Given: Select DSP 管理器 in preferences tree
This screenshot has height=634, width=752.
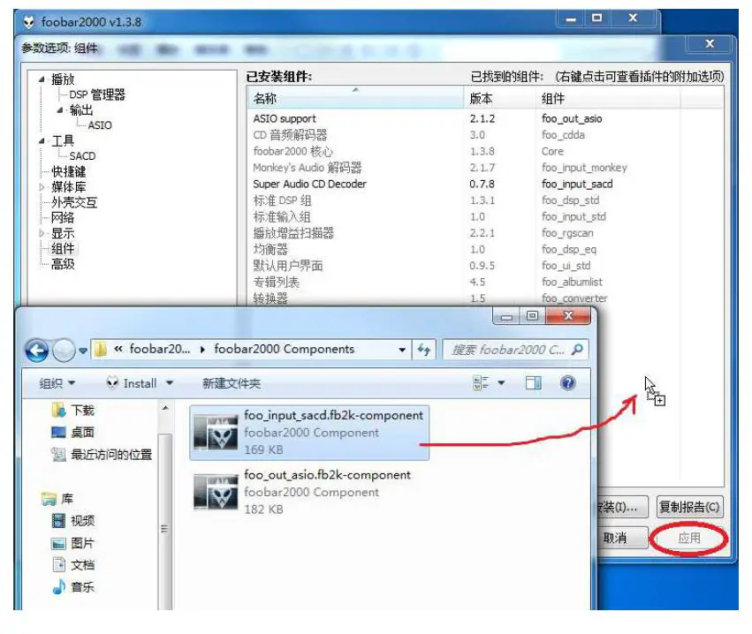Looking at the screenshot, I should pyautogui.click(x=97, y=94).
